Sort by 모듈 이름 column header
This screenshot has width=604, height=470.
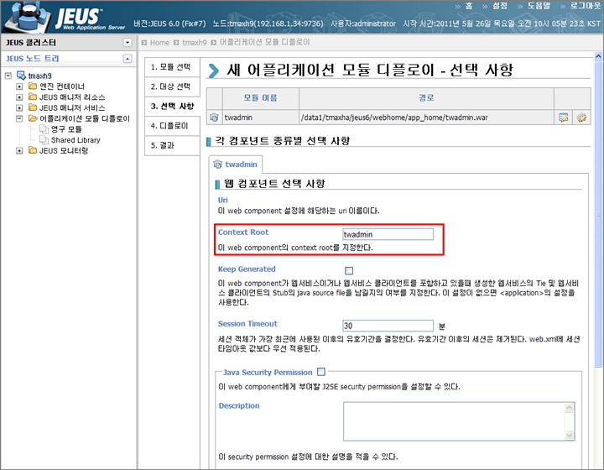pos(260,98)
